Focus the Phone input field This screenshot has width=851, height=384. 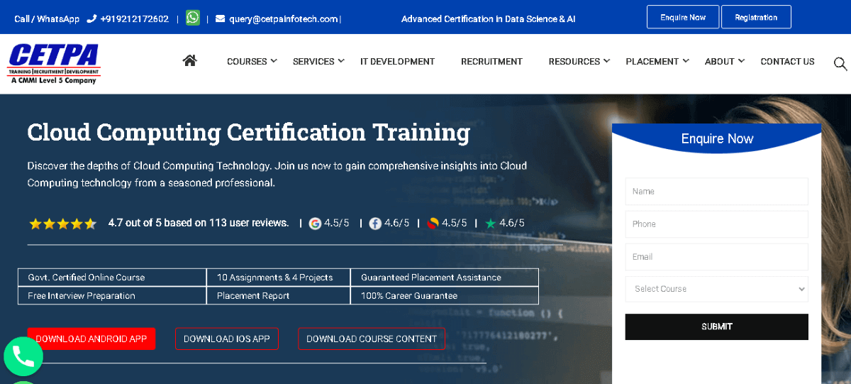pos(716,224)
